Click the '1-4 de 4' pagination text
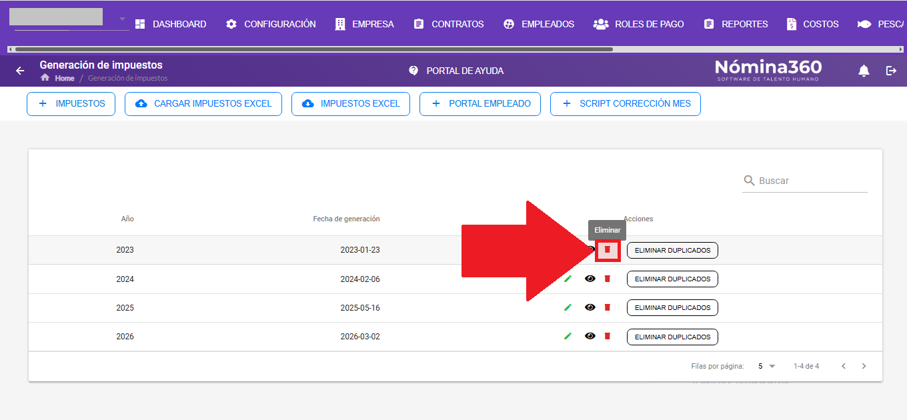This screenshot has width=907, height=420. click(x=806, y=366)
